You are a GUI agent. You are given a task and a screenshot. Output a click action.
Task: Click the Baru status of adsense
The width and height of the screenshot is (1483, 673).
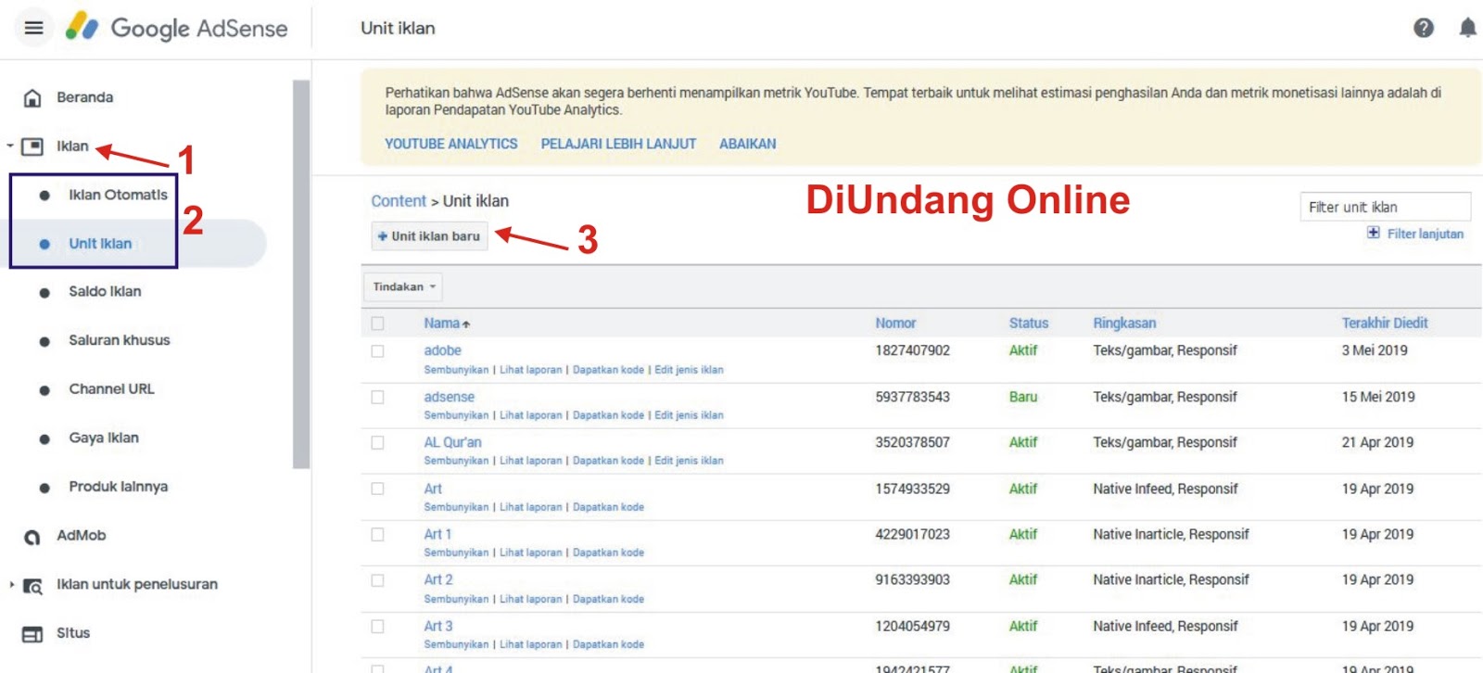(x=1023, y=397)
